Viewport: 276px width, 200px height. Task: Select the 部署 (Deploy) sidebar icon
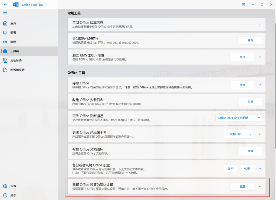click(x=13, y=33)
